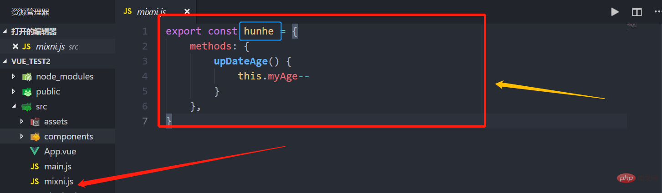Select the mixni.js editor tab

pos(151,12)
